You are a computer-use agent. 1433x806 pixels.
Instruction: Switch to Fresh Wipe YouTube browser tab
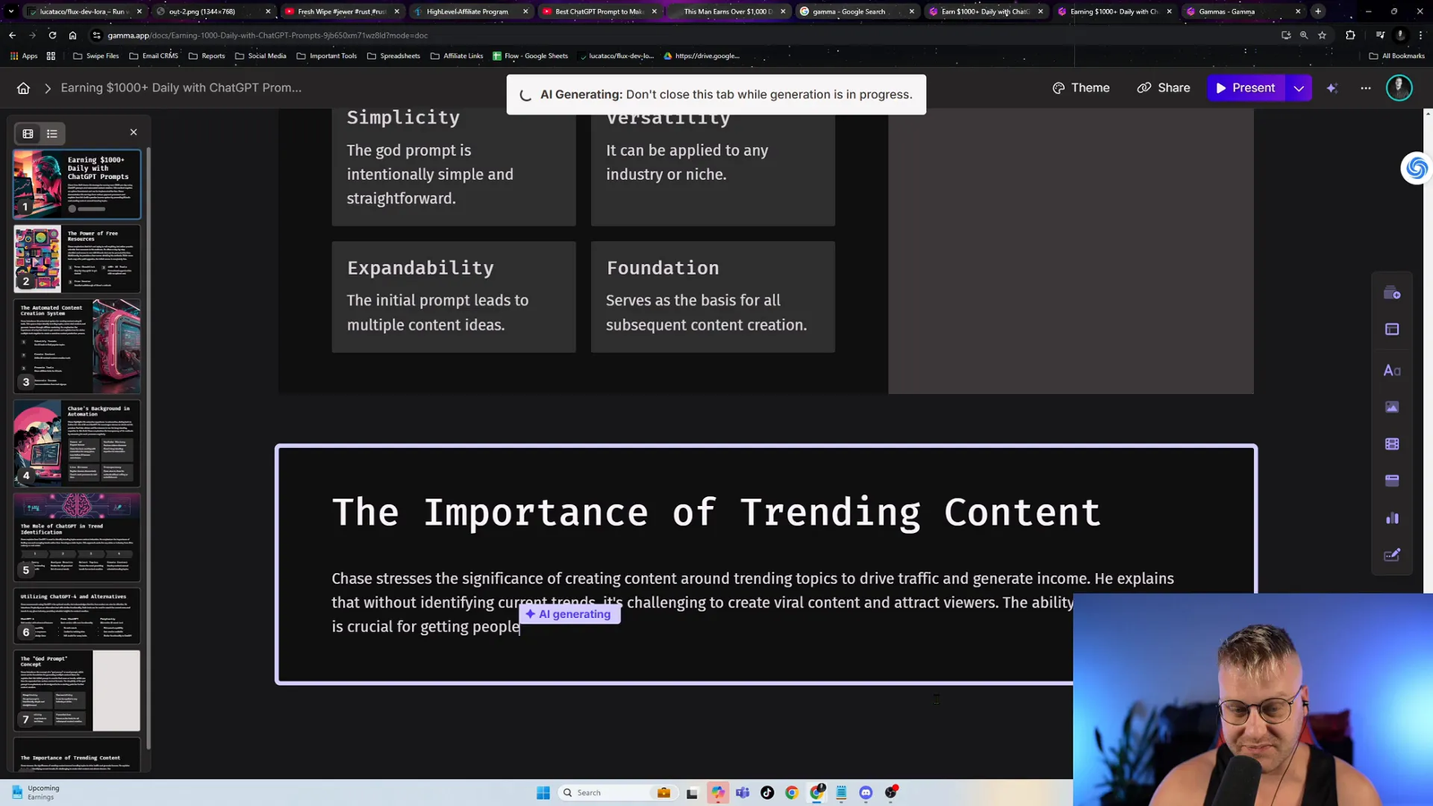pos(341,12)
